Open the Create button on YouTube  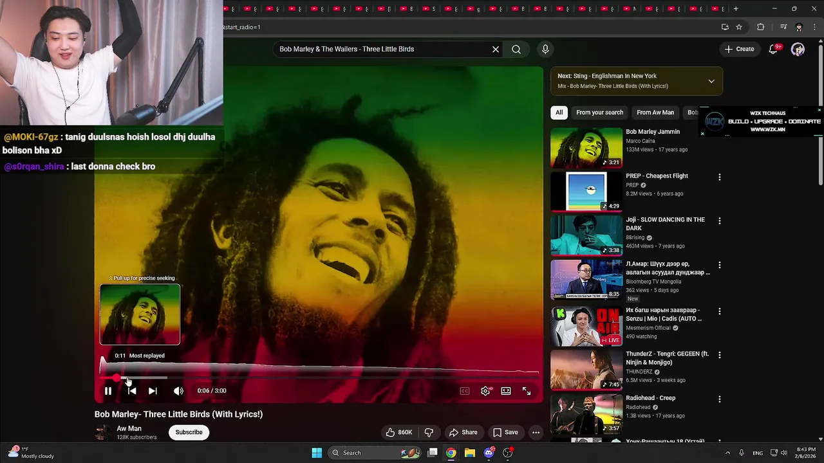tap(739, 50)
